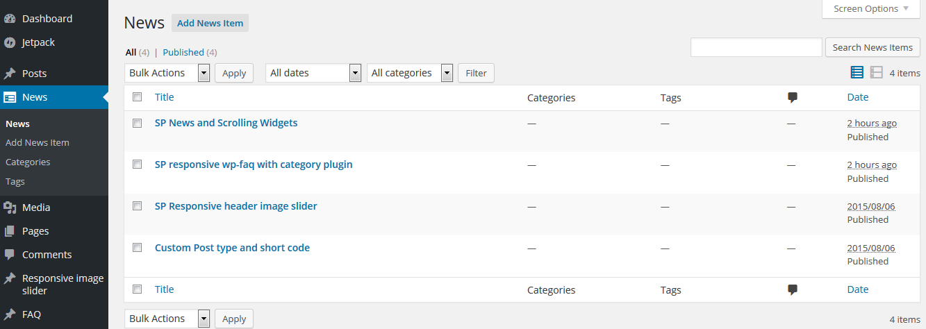Open SP Responsive header image slider post

[x=236, y=206]
